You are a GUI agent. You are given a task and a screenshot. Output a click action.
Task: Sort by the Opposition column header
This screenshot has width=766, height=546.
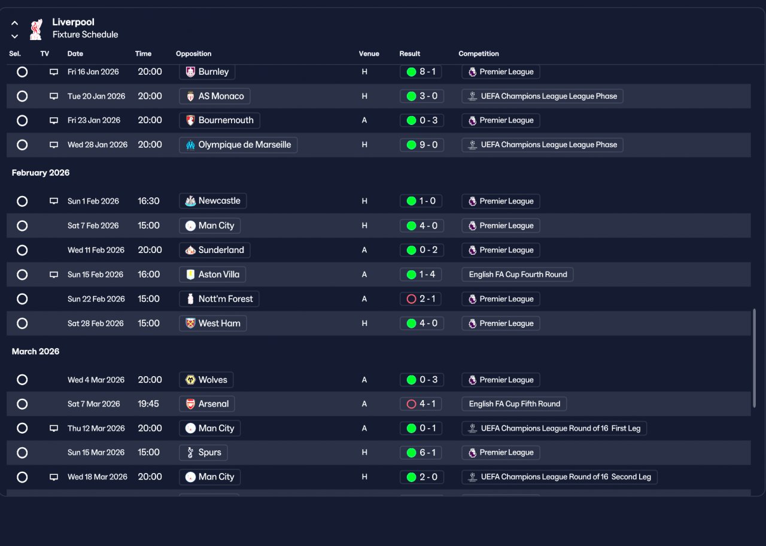tap(193, 54)
